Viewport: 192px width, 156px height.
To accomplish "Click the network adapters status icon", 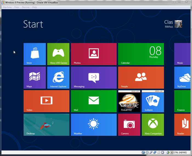I will 155,152.
